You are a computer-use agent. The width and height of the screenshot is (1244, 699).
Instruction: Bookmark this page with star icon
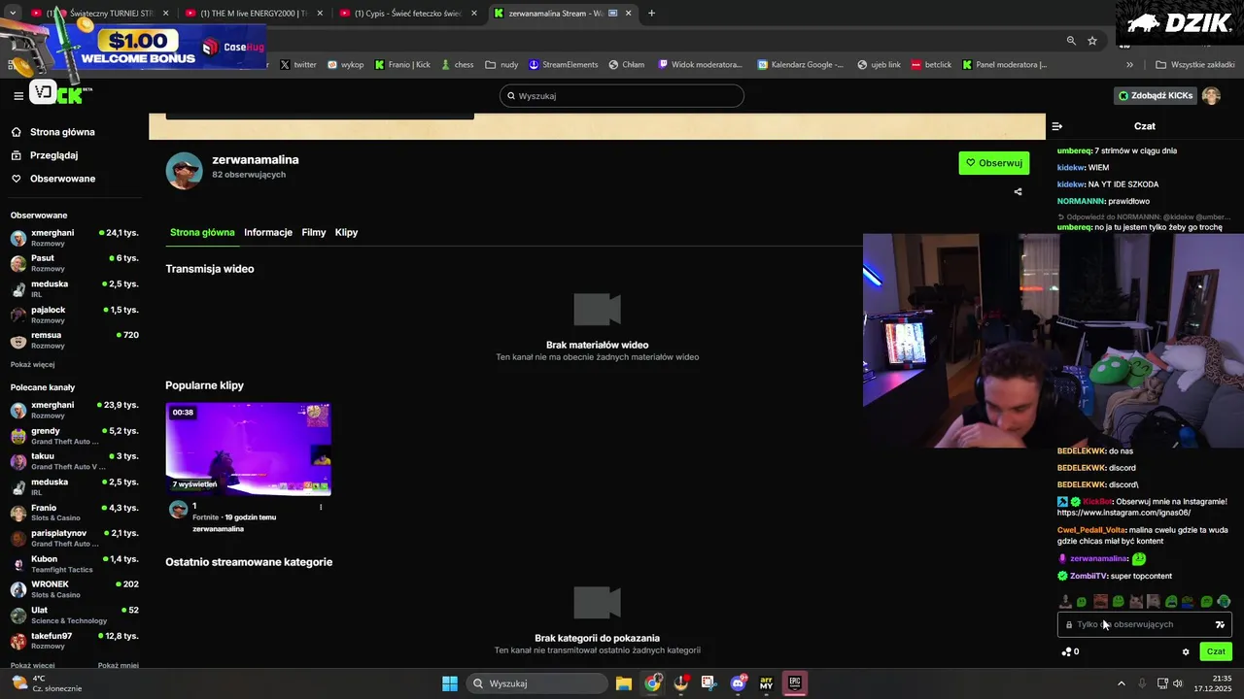tap(1092, 41)
